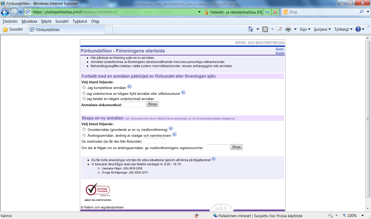Click the 'About SSL Certificates' text

[98, 200]
